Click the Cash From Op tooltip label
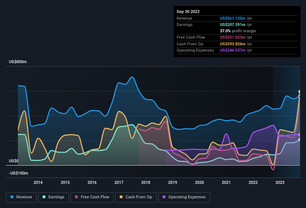 [190, 44]
